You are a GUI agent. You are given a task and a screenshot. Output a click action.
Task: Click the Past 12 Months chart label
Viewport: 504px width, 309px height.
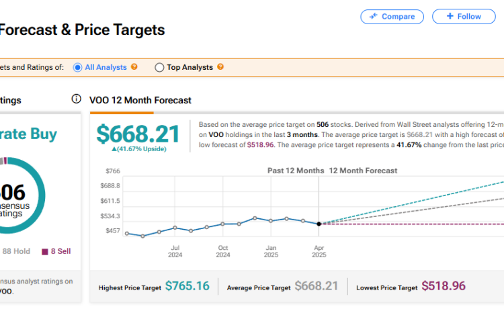pyautogui.click(x=296, y=171)
